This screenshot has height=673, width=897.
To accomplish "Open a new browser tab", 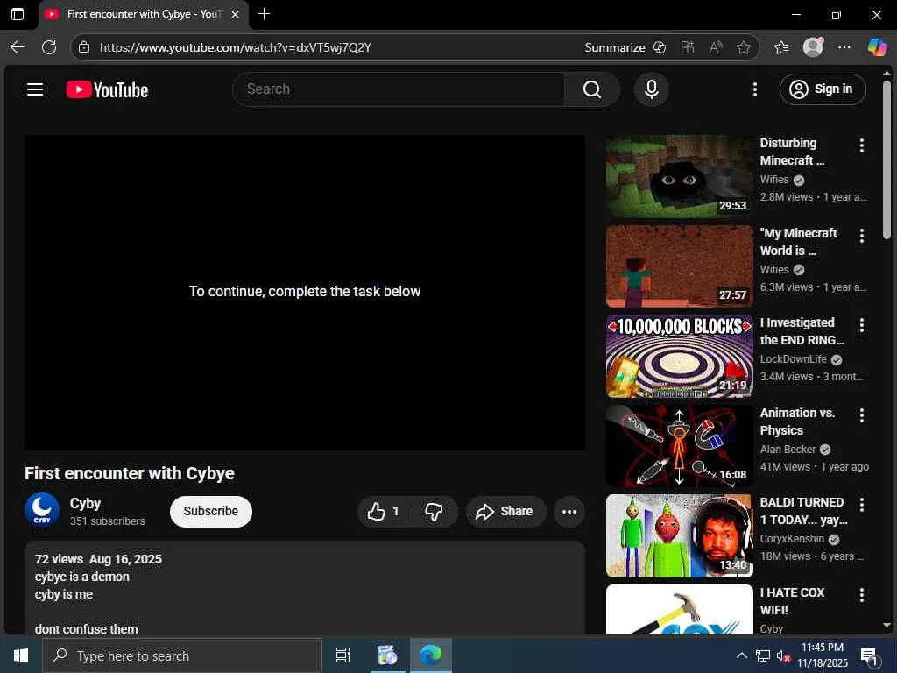I will [264, 14].
